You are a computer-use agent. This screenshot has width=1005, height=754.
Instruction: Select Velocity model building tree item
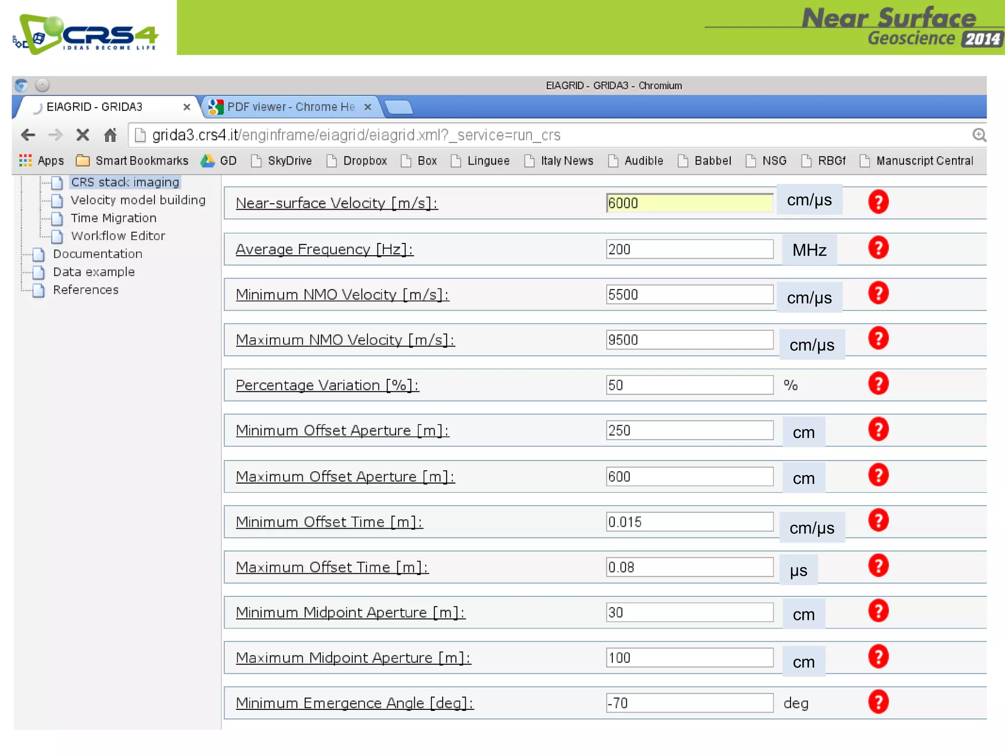pyautogui.click(x=138, y=200)
